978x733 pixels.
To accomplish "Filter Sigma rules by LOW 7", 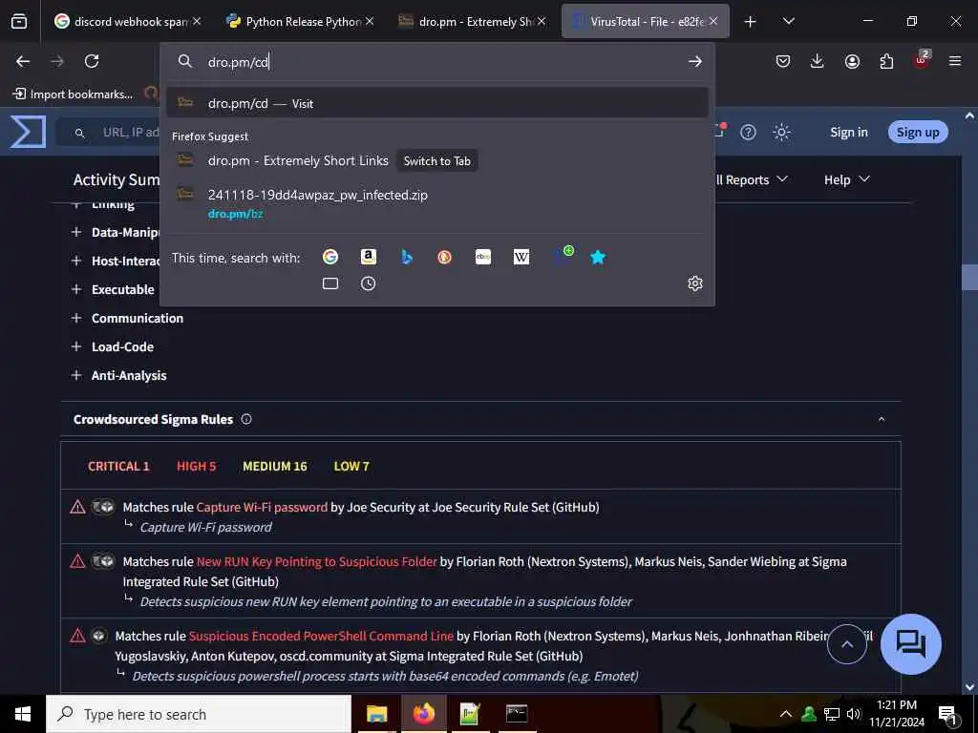I will (351, 466).
